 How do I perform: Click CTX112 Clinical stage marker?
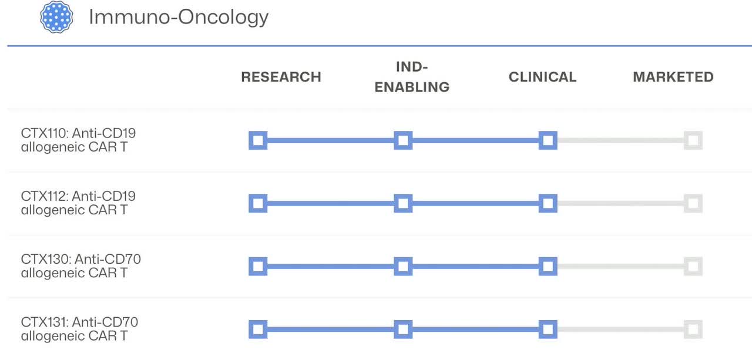click(548, 204)
